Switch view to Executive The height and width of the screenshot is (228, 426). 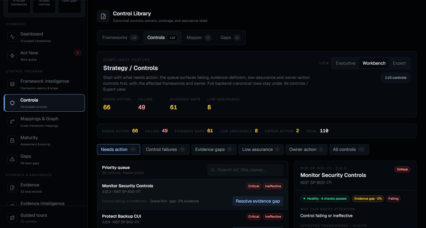click(346, 63)
